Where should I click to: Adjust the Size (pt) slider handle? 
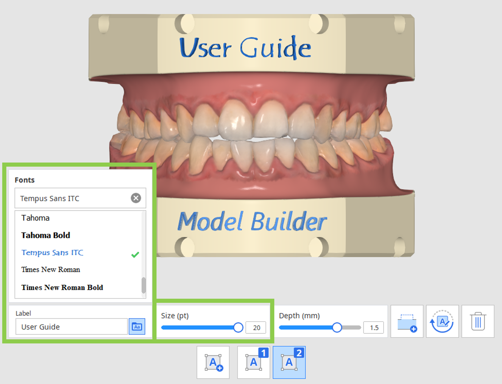[238, 327]
